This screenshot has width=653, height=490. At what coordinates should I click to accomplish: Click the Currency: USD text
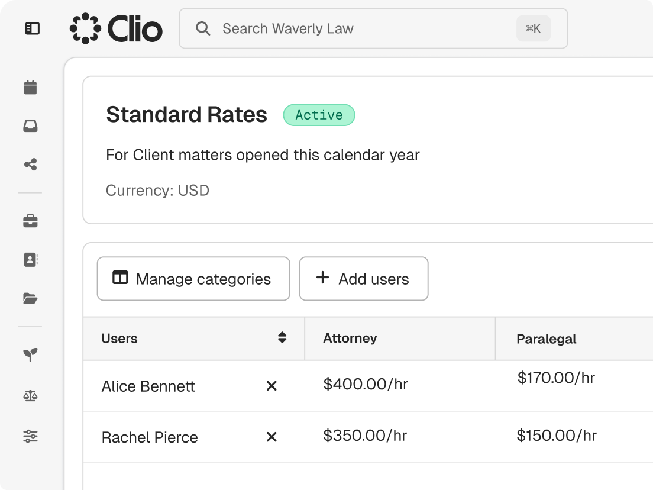[x=157, y=191]
